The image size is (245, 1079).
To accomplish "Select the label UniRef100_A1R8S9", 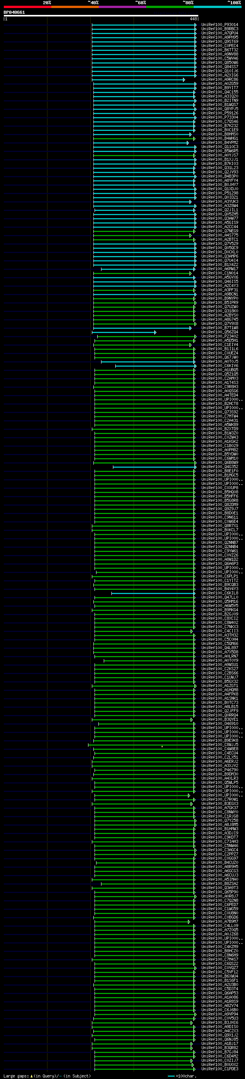I will pos(220,1001).
